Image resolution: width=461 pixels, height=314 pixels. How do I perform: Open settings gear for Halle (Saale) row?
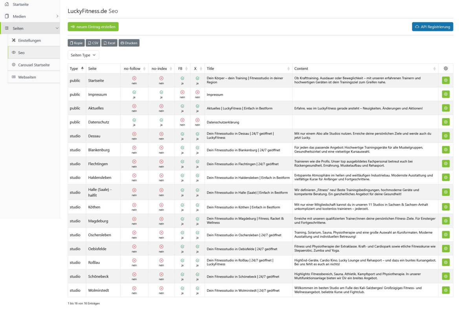[x=446, y=192]
